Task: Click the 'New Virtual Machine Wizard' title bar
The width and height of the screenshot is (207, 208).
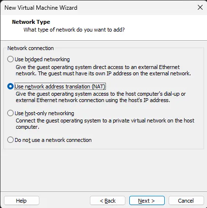Action: click(41, 8)
